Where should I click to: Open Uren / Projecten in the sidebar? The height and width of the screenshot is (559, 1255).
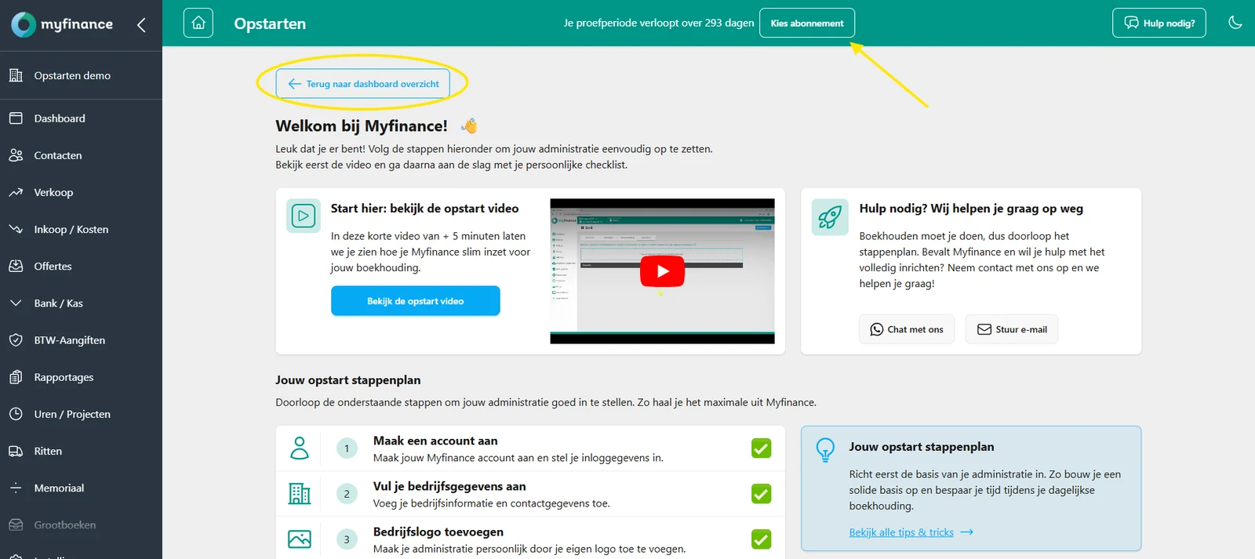tap(82, 413)
